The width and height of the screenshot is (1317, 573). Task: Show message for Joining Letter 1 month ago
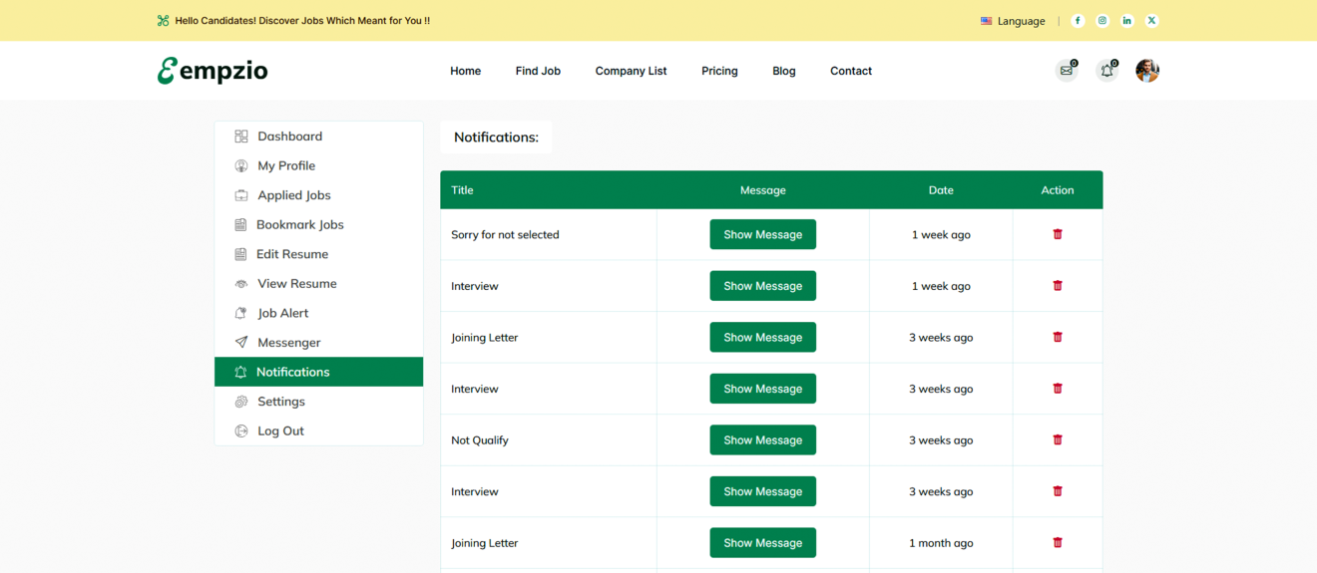(763, 543)
